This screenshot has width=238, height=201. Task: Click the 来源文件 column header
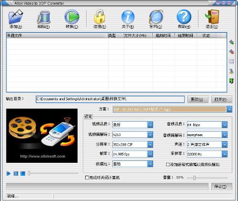57,35
